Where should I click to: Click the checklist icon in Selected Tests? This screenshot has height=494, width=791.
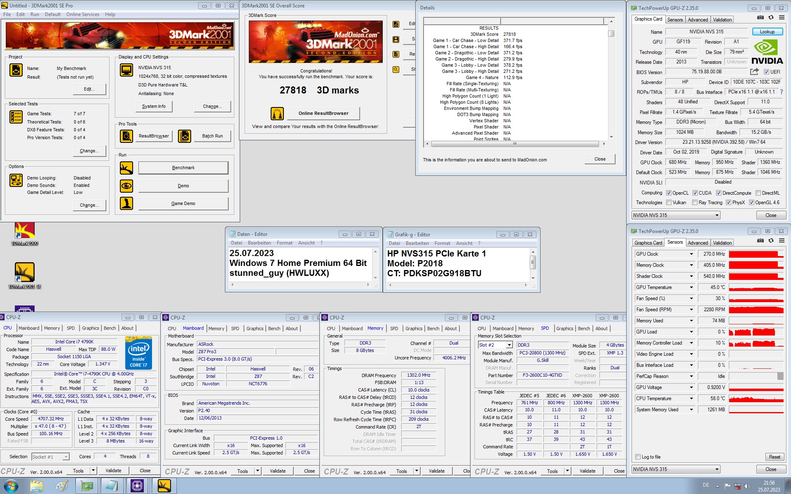click(16, 117)
